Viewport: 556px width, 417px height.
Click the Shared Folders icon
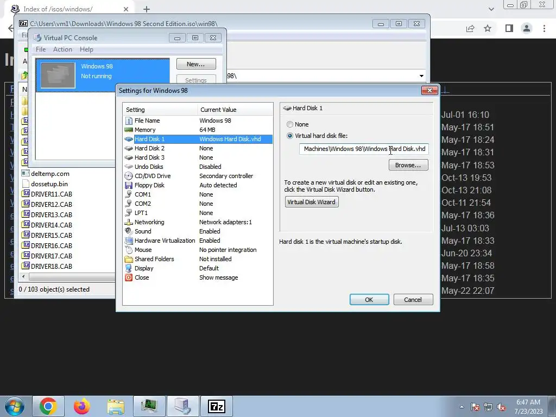129,259
